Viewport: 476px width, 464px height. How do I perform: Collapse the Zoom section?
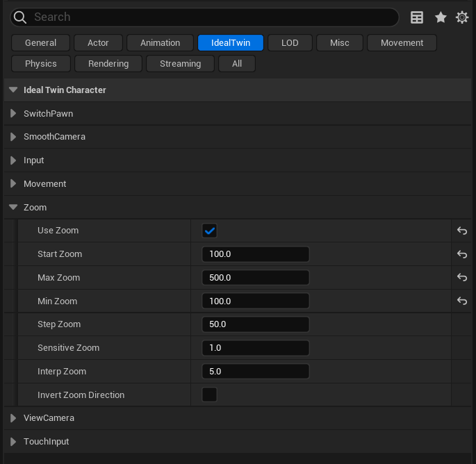point(13,207)
